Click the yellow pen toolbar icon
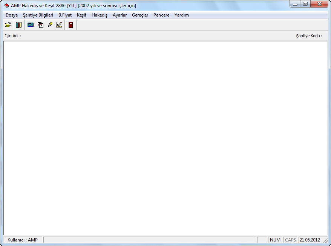Viewport: 331px width, 246px height. 50,25
